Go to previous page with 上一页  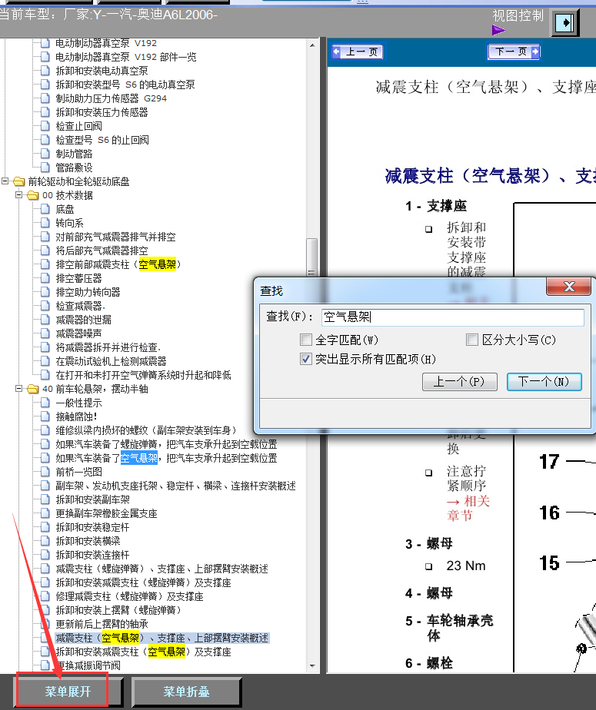[x=358, y=51]
